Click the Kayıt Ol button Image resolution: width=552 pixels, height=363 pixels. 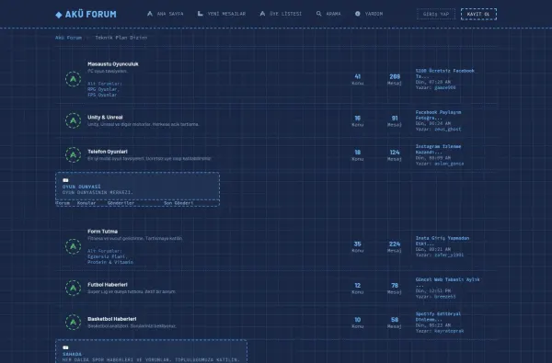tap(478, 14)
